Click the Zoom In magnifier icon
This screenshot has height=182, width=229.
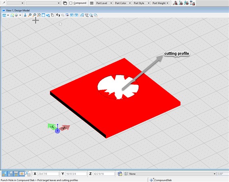click(x=30, y=15)
